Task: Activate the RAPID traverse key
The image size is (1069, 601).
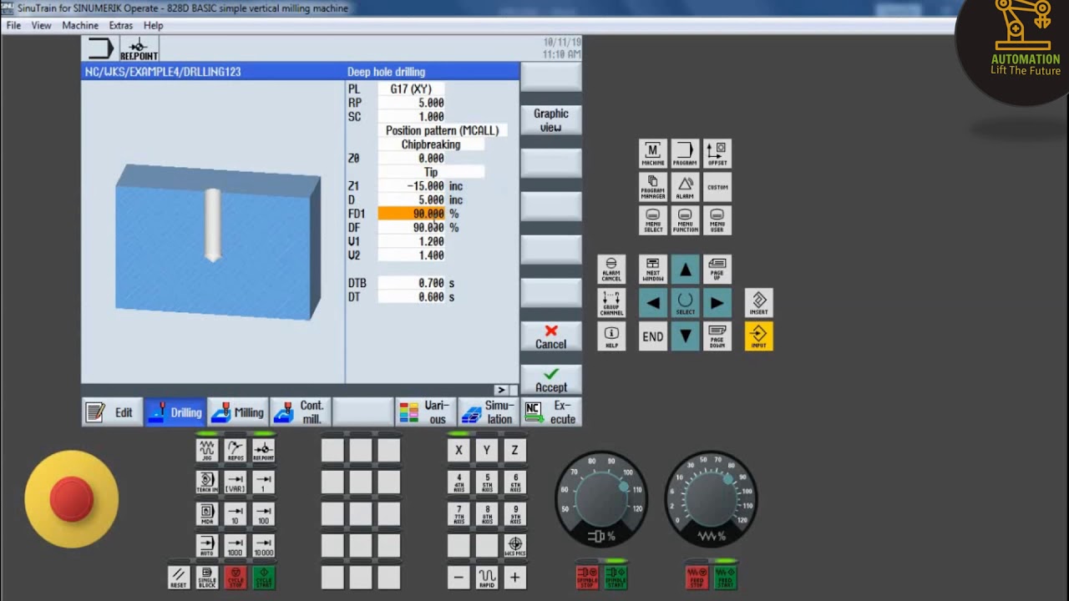Action: 487,578
